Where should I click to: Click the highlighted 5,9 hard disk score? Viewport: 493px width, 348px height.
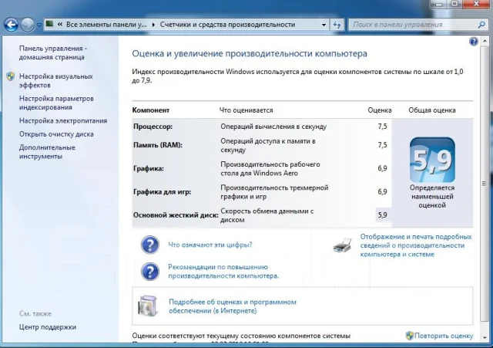coord(383,215)
